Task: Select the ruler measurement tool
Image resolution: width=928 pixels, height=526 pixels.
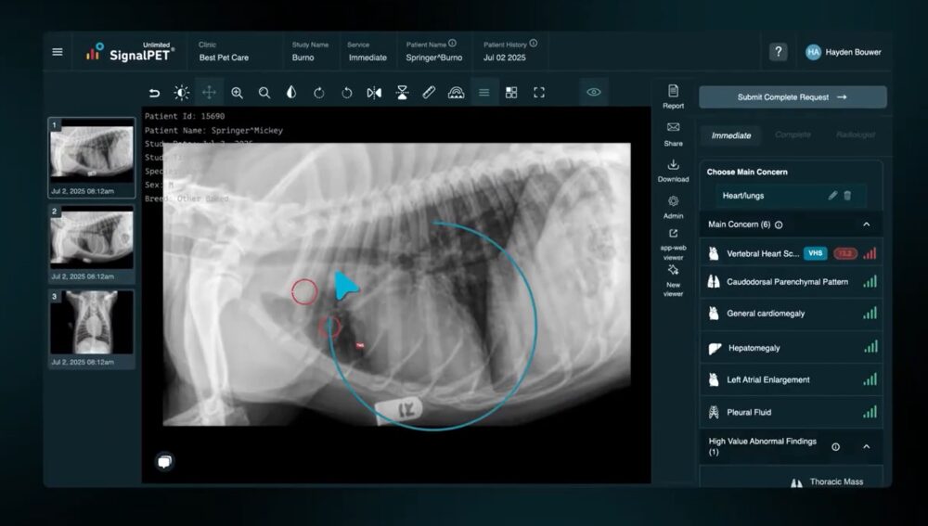Action: pos(429,92)
